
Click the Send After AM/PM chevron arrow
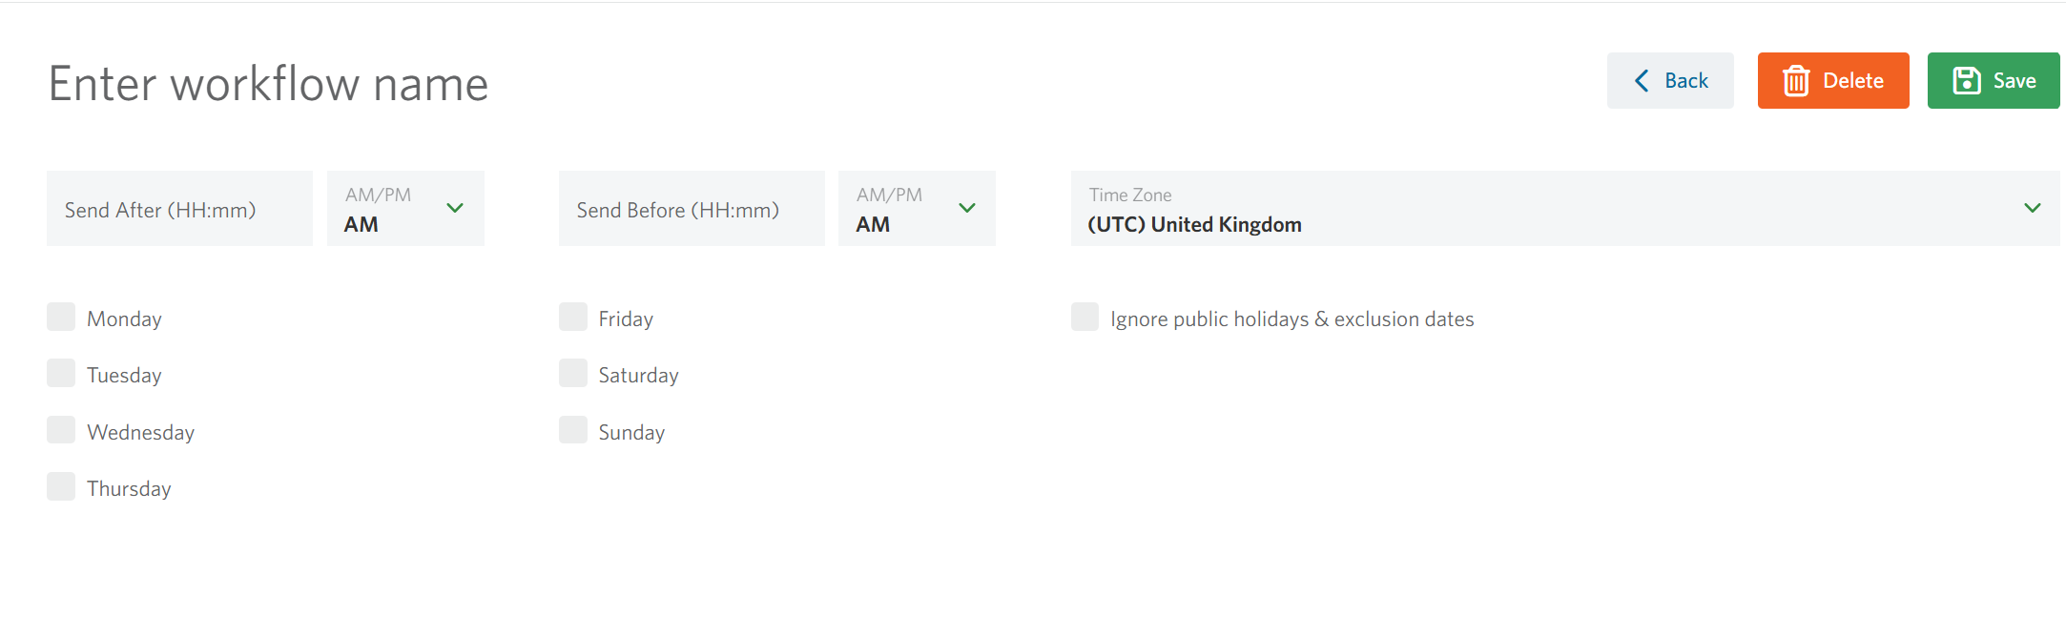455,208
